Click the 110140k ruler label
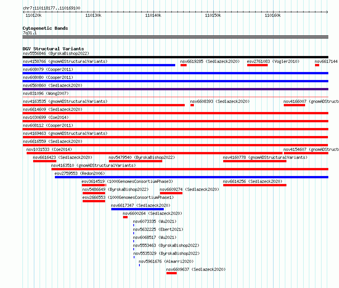 pyautogui.click(x=153, y=15)
